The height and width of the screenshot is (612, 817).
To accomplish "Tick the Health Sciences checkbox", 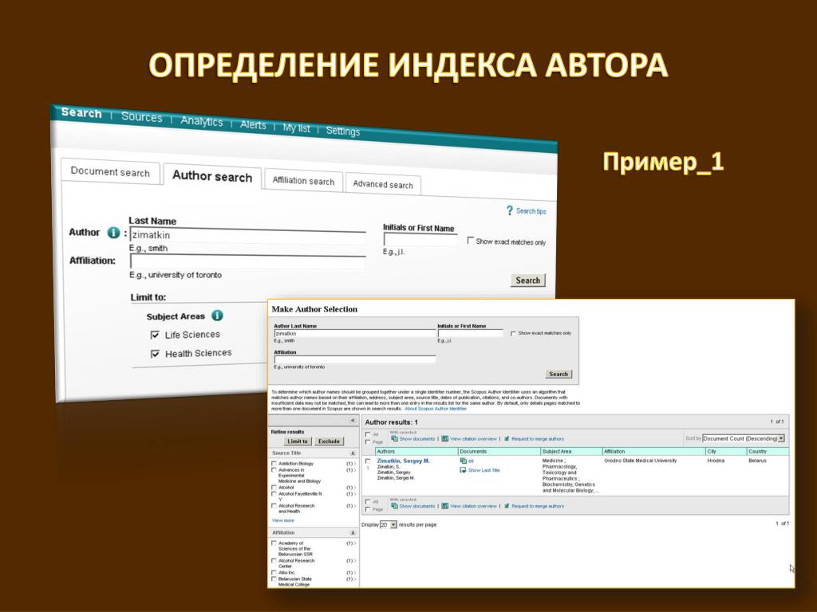I will pos(155,354).
